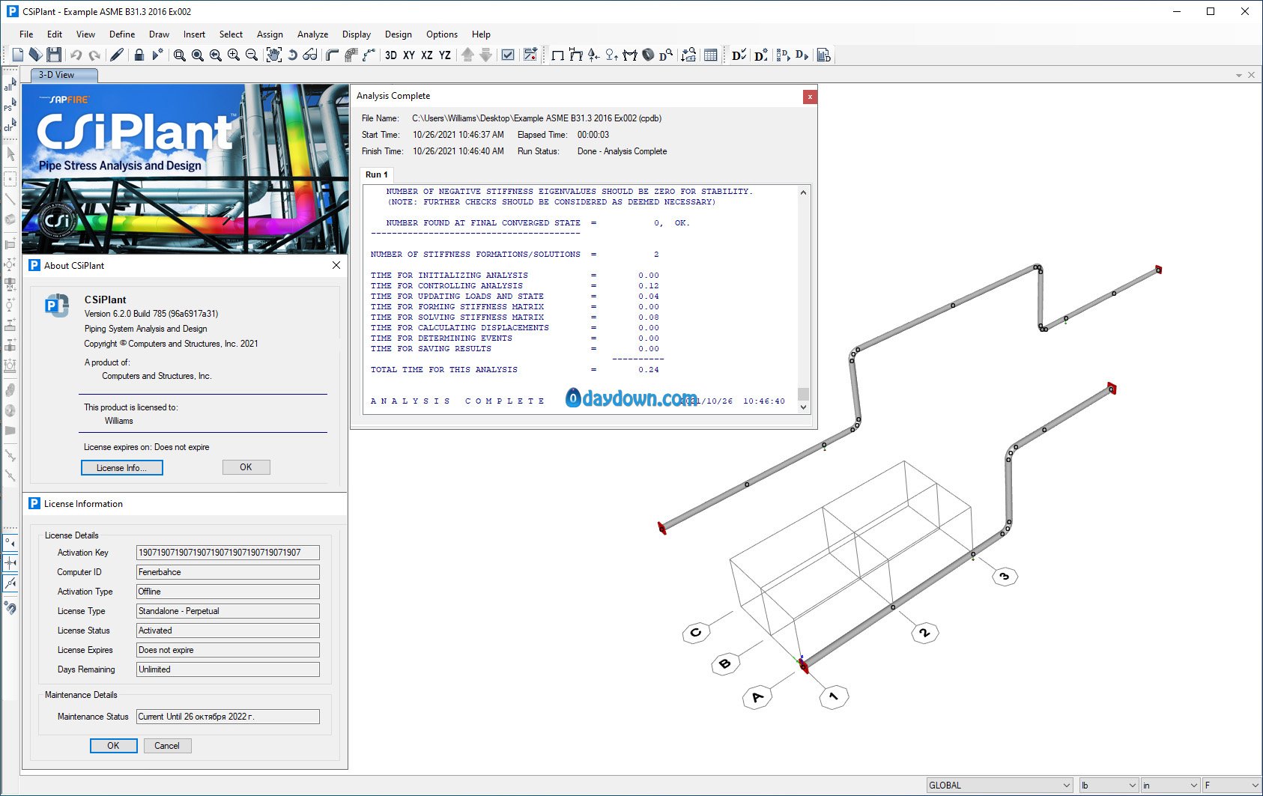Image resolution: width=1263 pixels, height=796 pixels.
Task: Click the pencil edit icon in toolbar
Action: coord(117,55)
